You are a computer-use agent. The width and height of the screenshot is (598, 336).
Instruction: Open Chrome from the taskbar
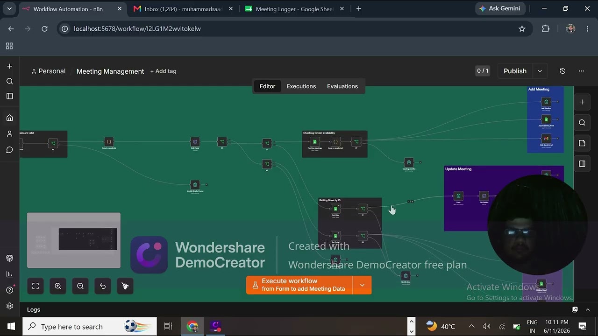(x=192, y=326)
